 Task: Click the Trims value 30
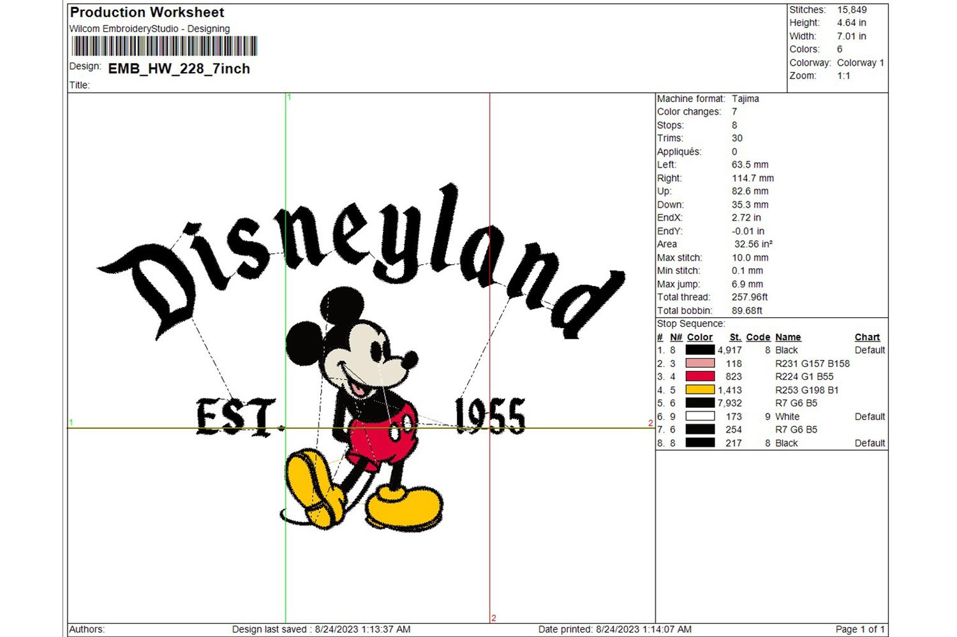point(737,139)
